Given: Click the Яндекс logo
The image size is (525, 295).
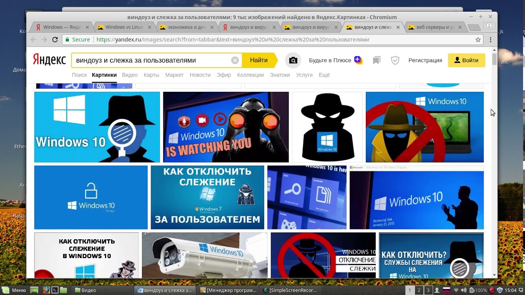Looking at the screenshot, I should click(x=49, y=60).
